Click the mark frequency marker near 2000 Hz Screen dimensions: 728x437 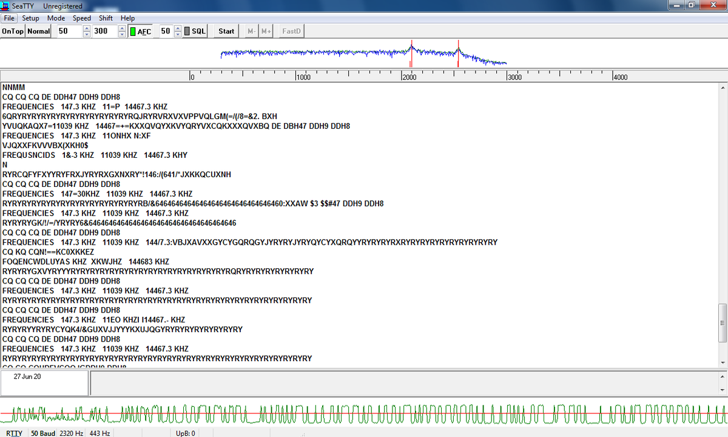411,53
